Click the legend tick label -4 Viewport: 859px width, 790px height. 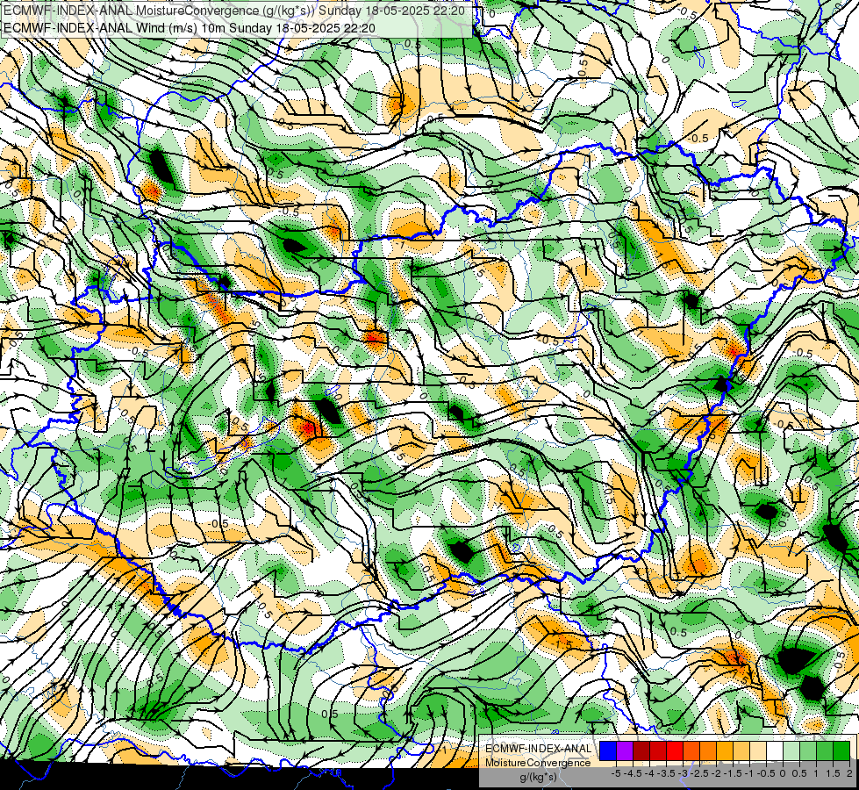[x=649, y=773]
